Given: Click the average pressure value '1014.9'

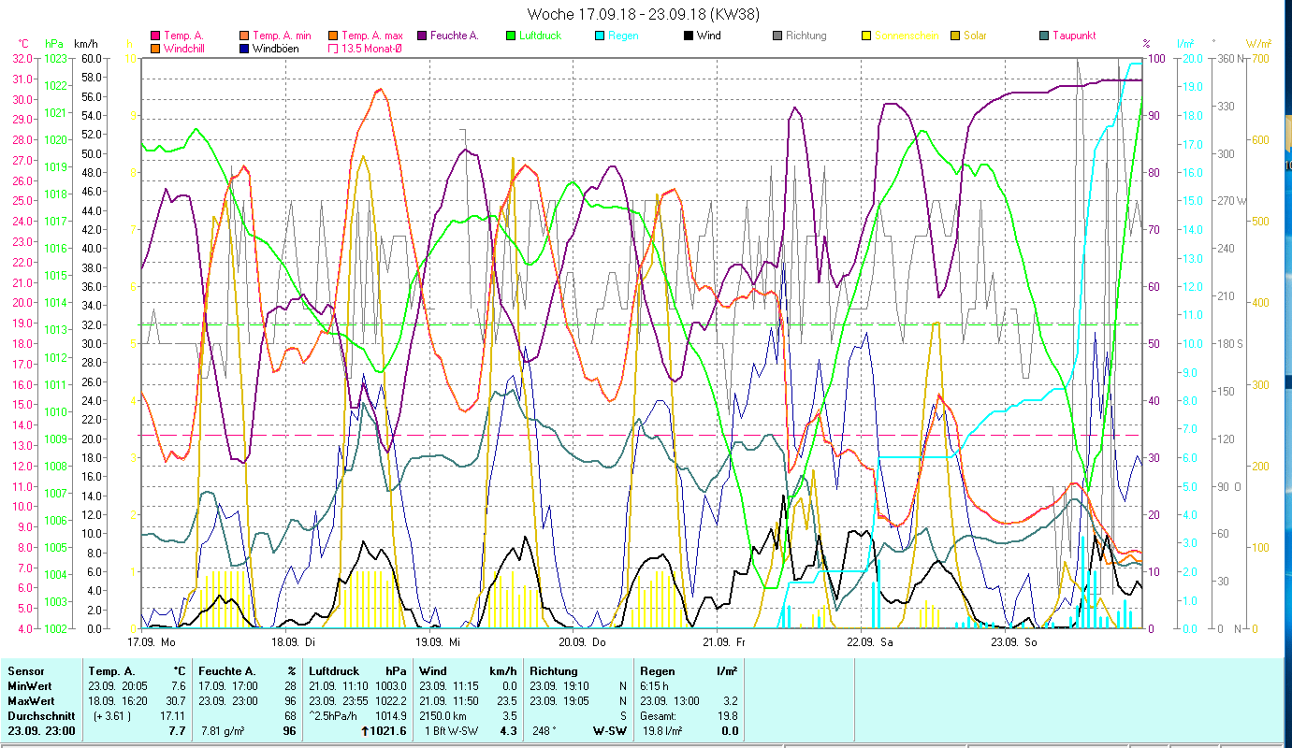Looking at the screenshot, I should click(x=391, y=716).
